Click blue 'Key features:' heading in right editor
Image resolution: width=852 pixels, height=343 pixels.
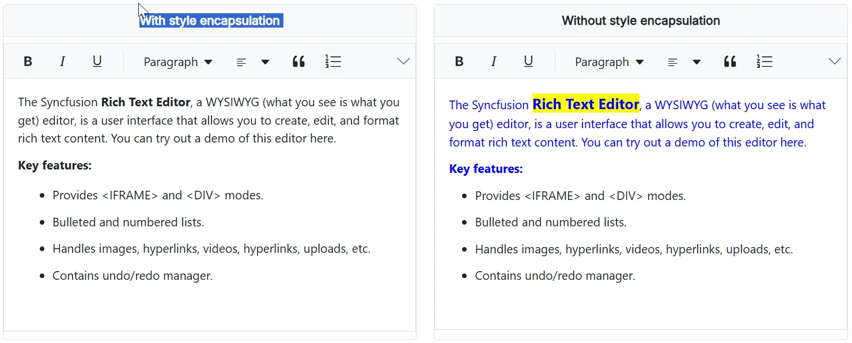(x=486, y=169)
